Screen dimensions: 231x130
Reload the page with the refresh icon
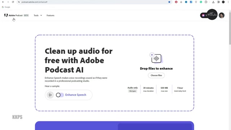click(13, 2)
